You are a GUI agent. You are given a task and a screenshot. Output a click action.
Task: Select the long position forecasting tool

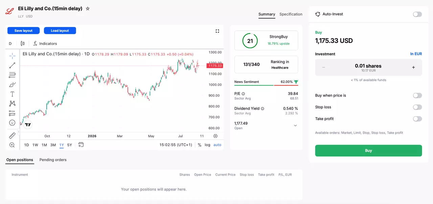(12, 113)
